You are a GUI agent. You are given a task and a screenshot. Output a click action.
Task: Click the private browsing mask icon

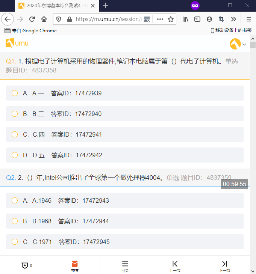(195, 6)
